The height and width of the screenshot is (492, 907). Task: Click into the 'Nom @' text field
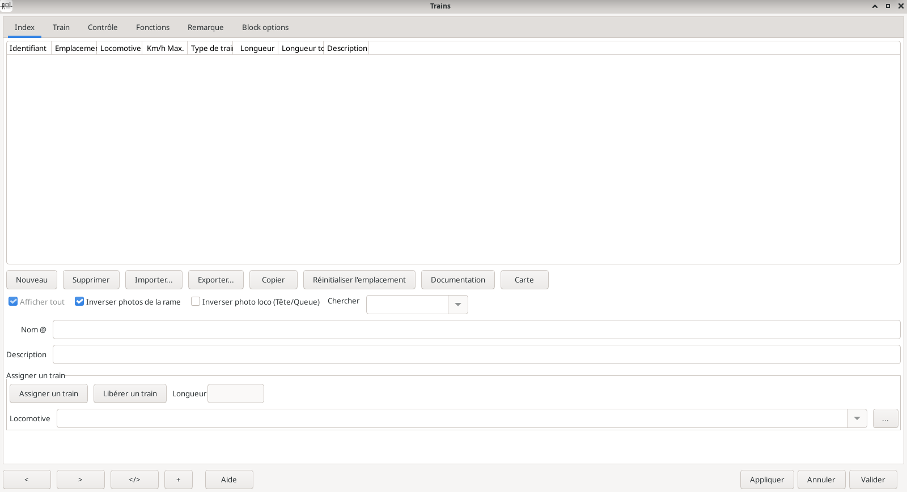coord(476,330)
